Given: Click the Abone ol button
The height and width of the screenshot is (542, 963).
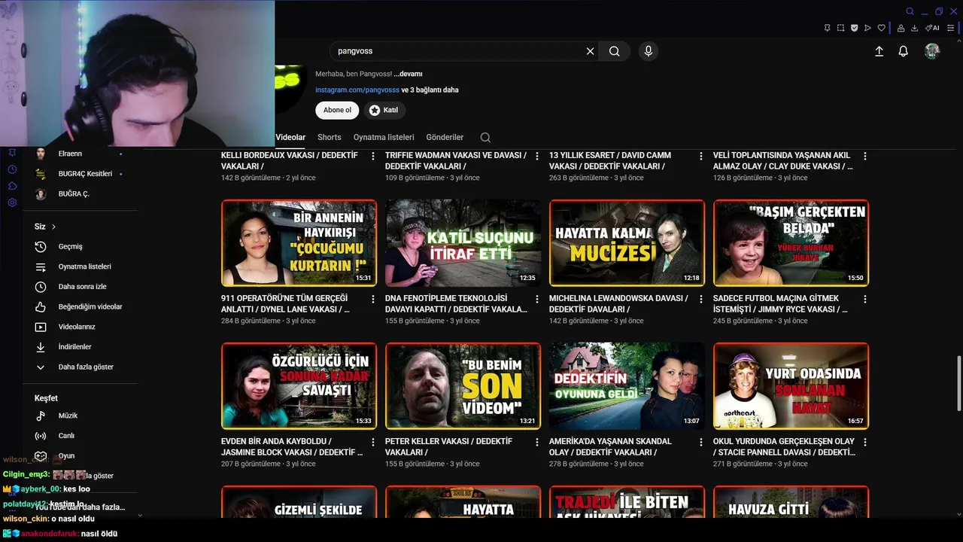Looking at the screenshot, I should pyautogui.click(x=337, y=110).
